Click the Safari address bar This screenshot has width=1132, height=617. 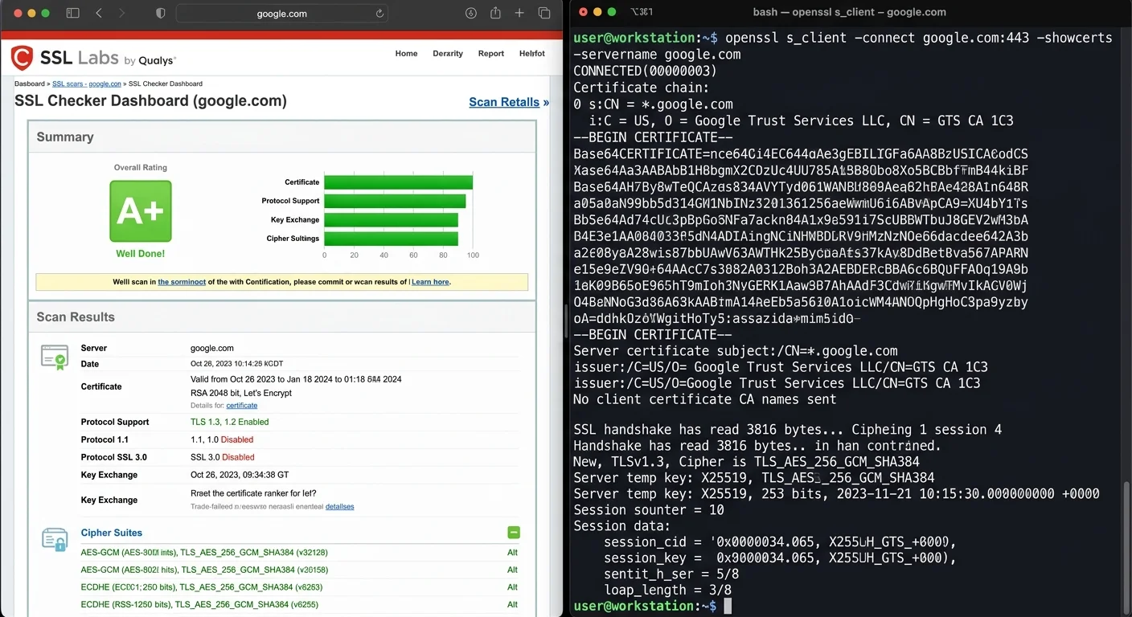(x=282, y=14)
